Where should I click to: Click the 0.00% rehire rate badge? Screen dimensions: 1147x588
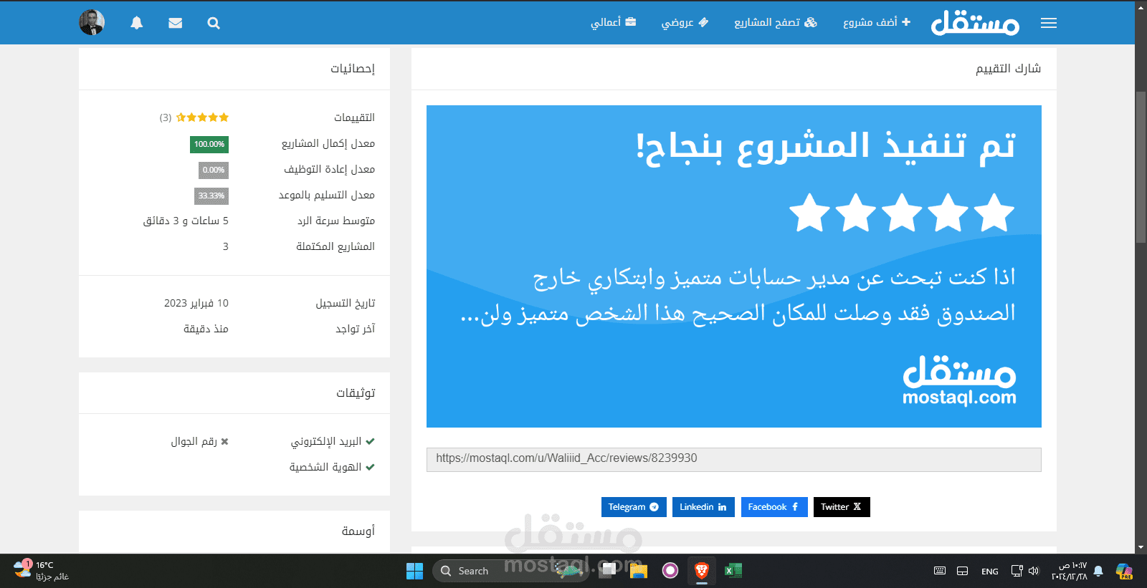pos(214,170)
